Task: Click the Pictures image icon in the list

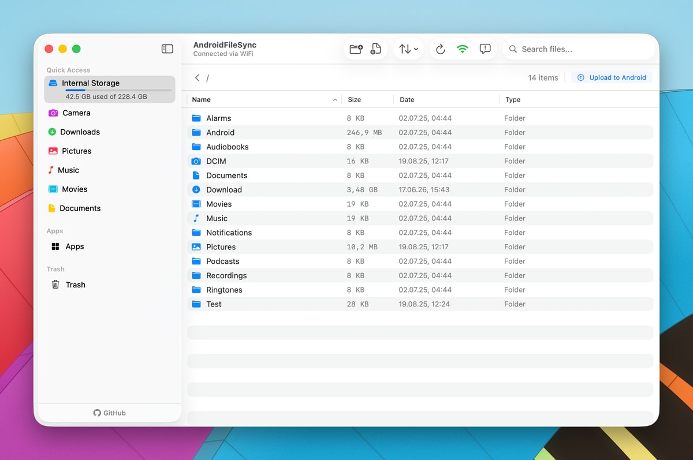Action: tap(196, 247)
